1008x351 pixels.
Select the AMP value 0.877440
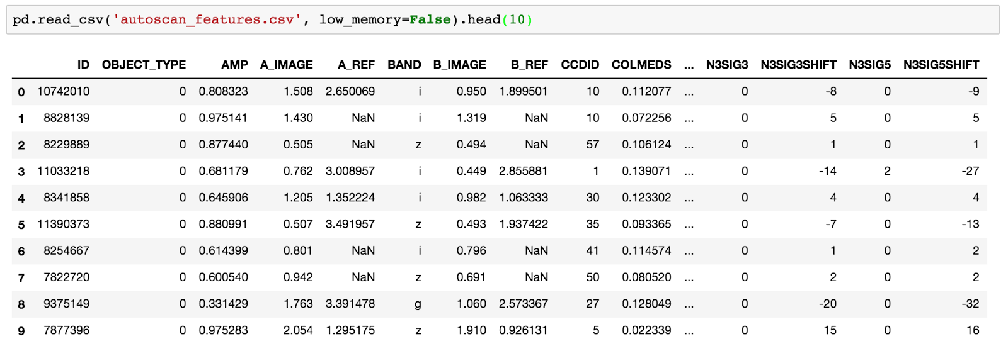(223, 144)
